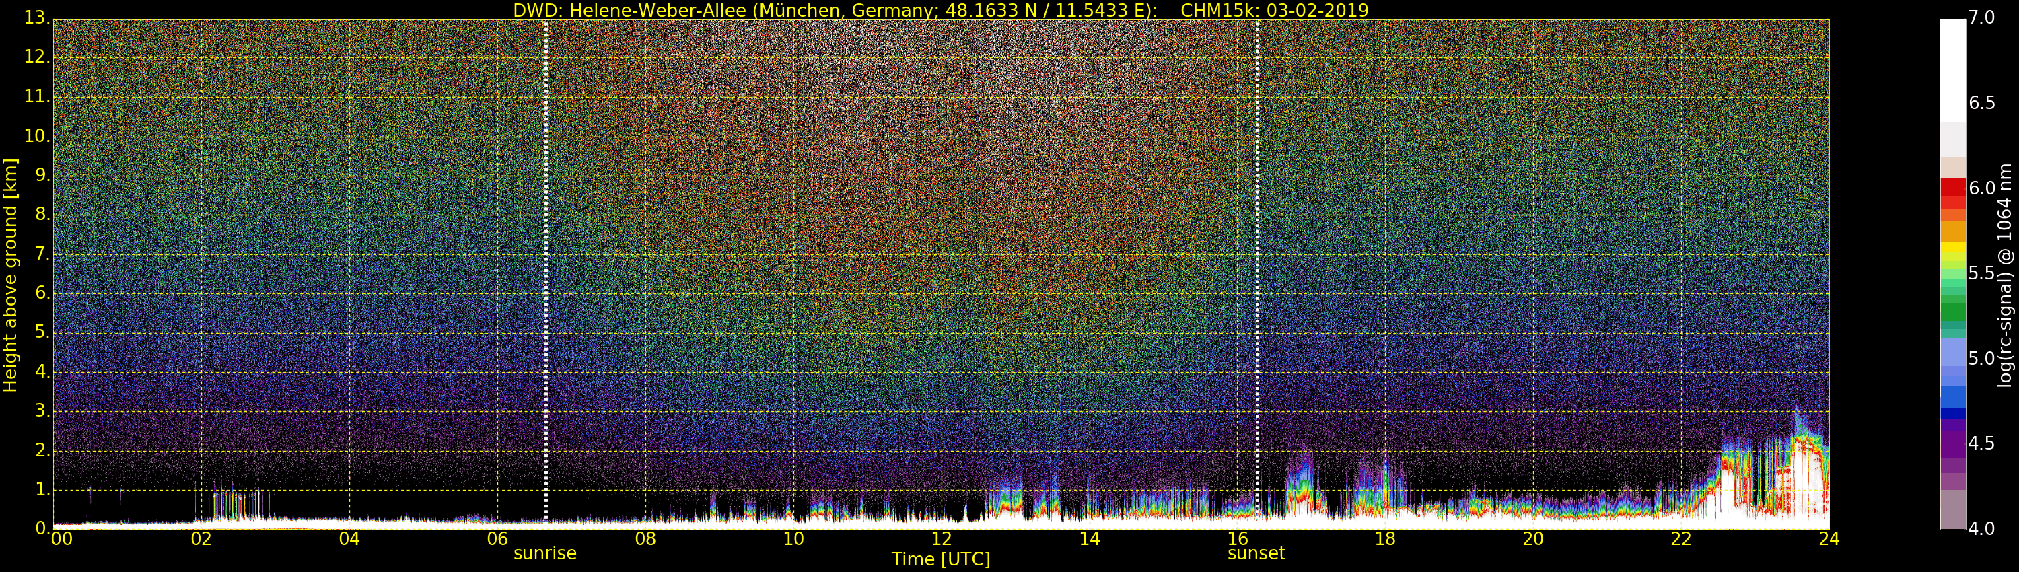
Task: Click the plot title mentioning Helene-Weber-Allee
Action: (x=941, y=10)
